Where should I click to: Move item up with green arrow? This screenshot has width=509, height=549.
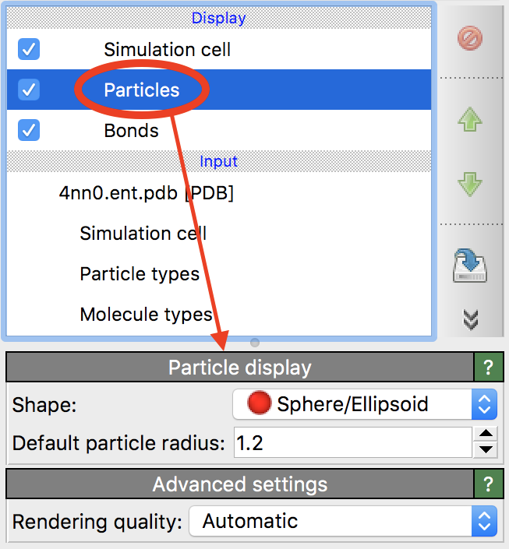[470, 121]
